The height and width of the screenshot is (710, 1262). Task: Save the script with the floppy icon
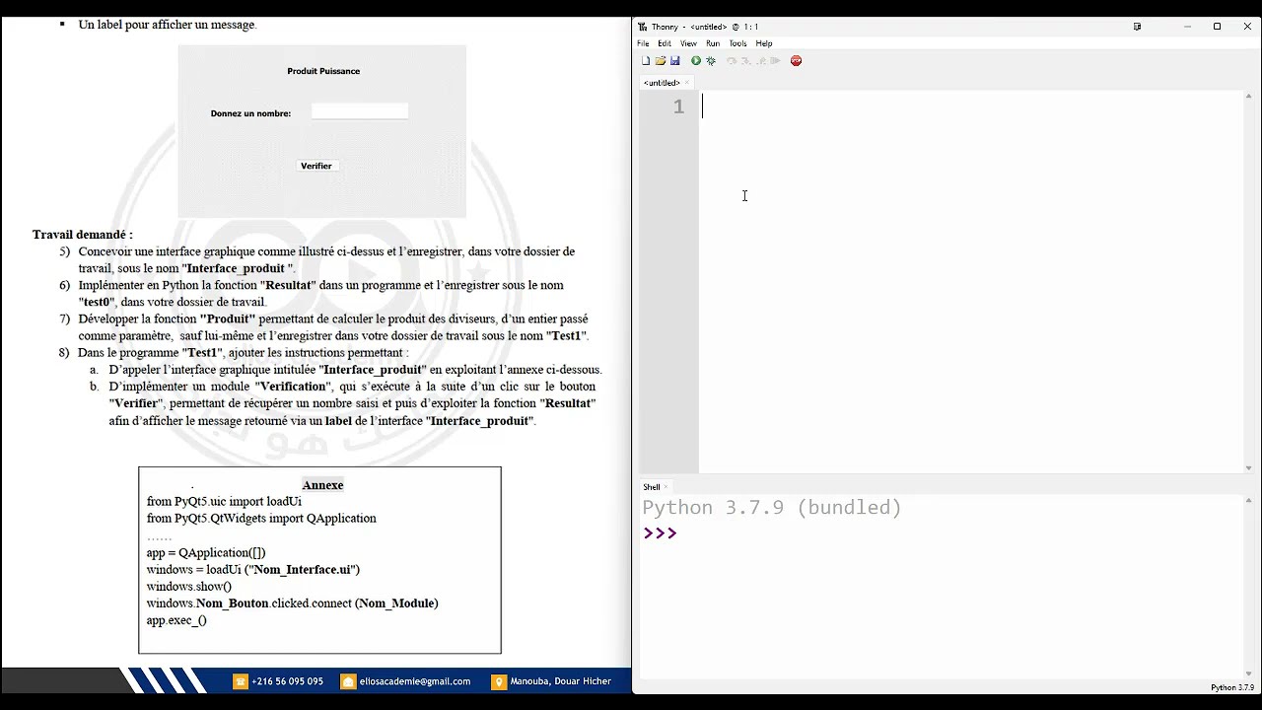675,61
